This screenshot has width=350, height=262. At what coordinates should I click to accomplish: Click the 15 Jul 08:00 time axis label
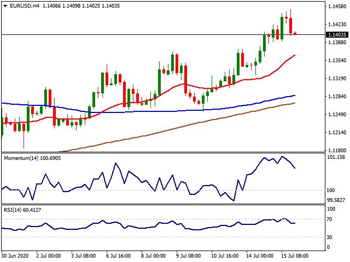(295, 256)
